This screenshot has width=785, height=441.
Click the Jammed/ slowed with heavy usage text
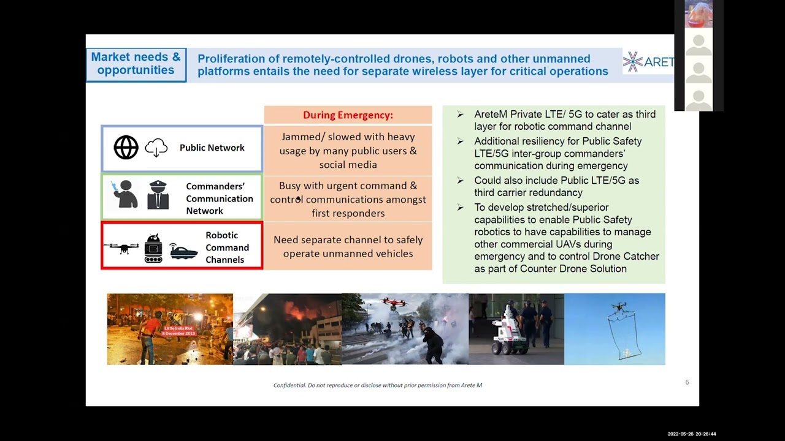348,151
